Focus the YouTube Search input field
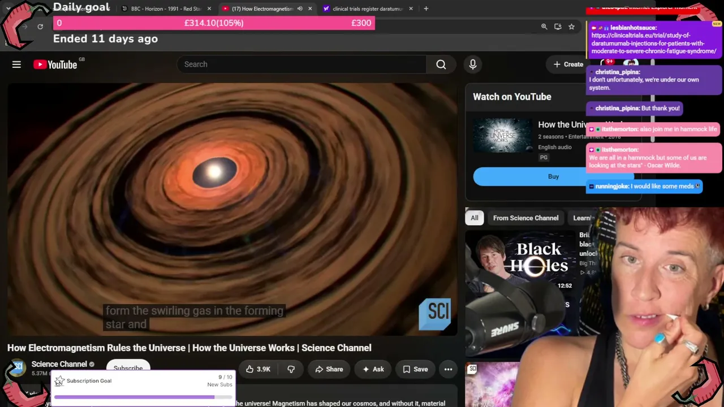 (x=301, y=64)
